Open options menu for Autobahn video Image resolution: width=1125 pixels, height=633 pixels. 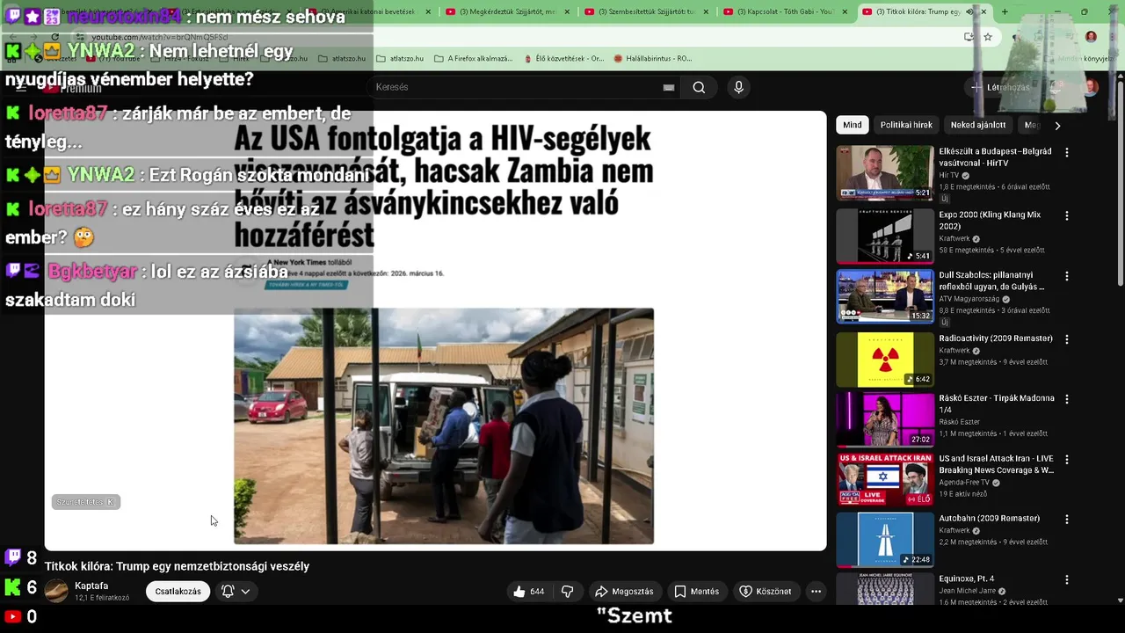pyautogui.click(x=1067, y=519)
